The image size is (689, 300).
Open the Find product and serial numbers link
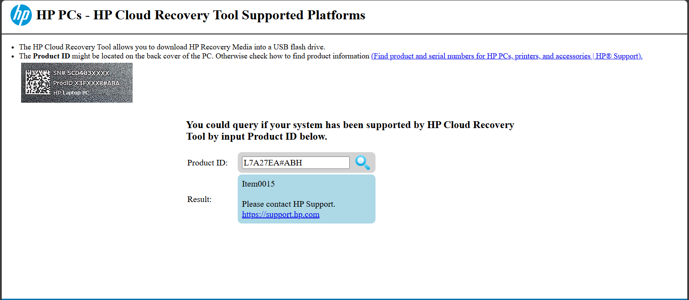[506, 56]
